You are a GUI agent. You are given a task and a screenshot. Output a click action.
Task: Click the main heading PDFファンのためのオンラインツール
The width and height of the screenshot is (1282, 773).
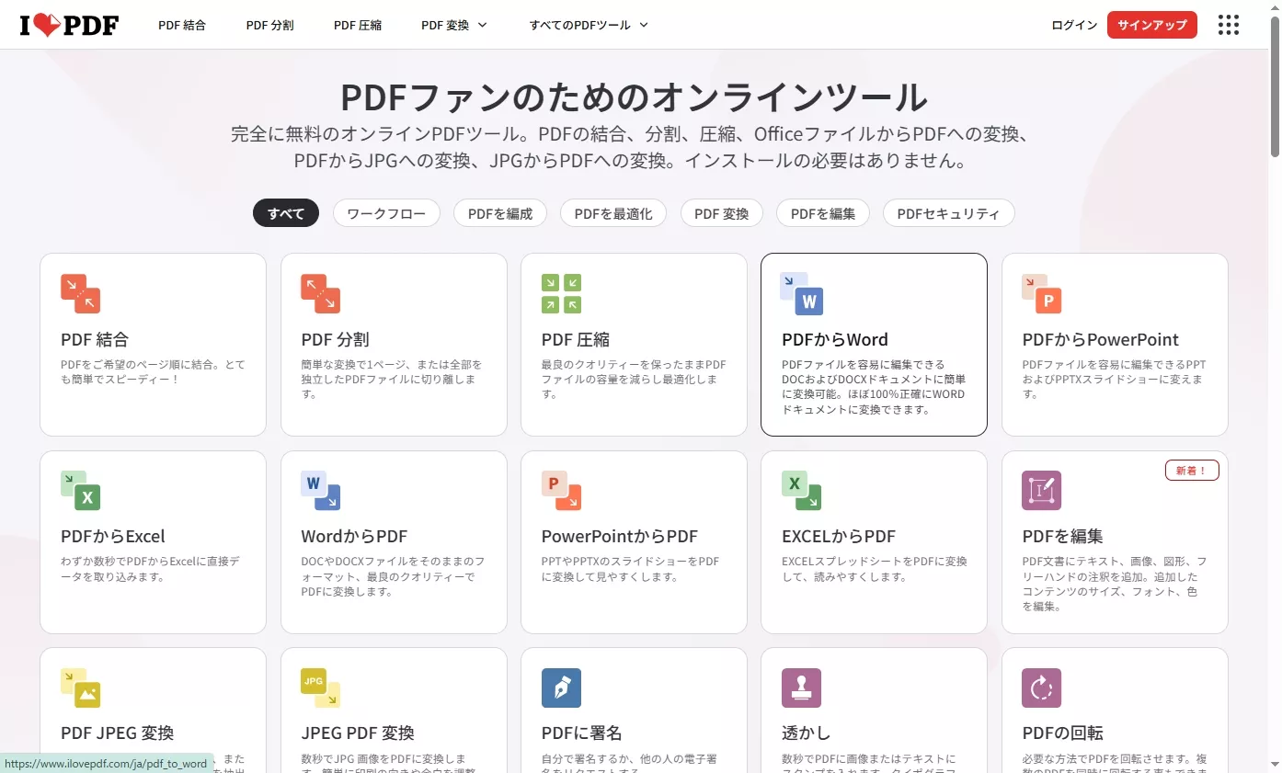pos(635,97)
